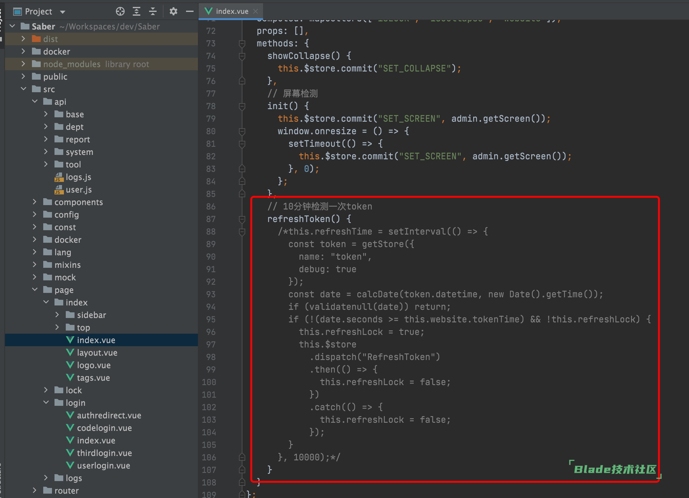Expand the system folder under api
The image size is (689, 498).
coord(46,151)
